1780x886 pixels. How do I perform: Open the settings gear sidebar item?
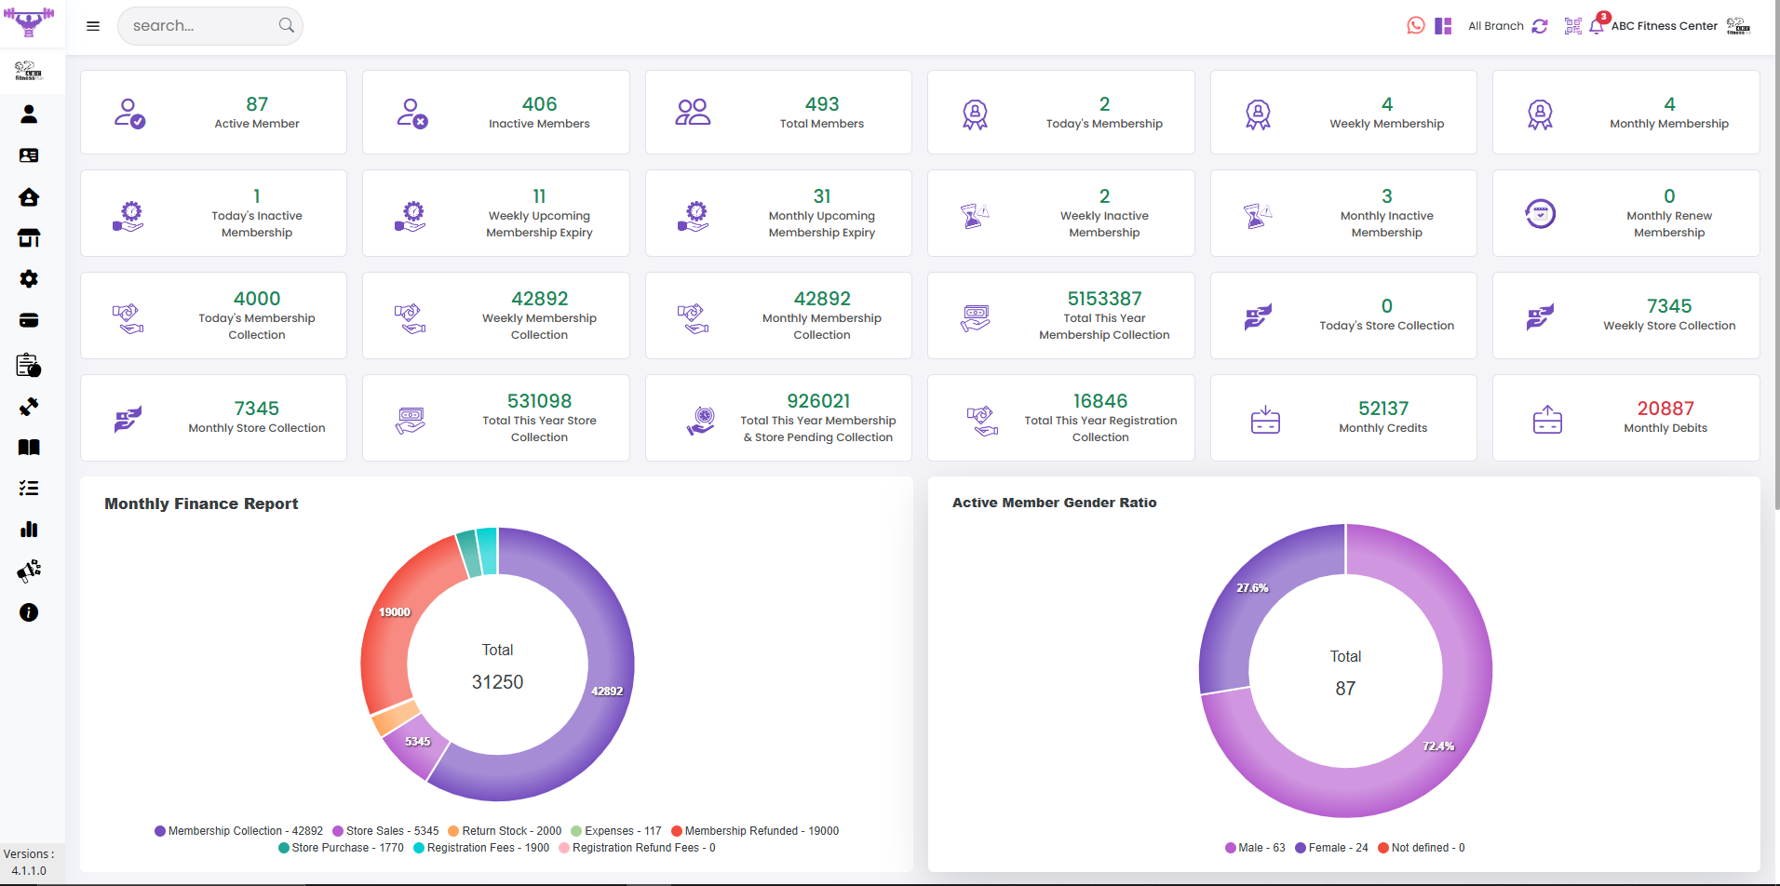29,279
